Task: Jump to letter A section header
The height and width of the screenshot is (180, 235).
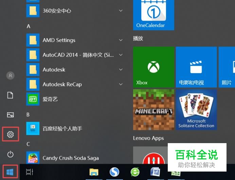Action: (x=29, y=26)
